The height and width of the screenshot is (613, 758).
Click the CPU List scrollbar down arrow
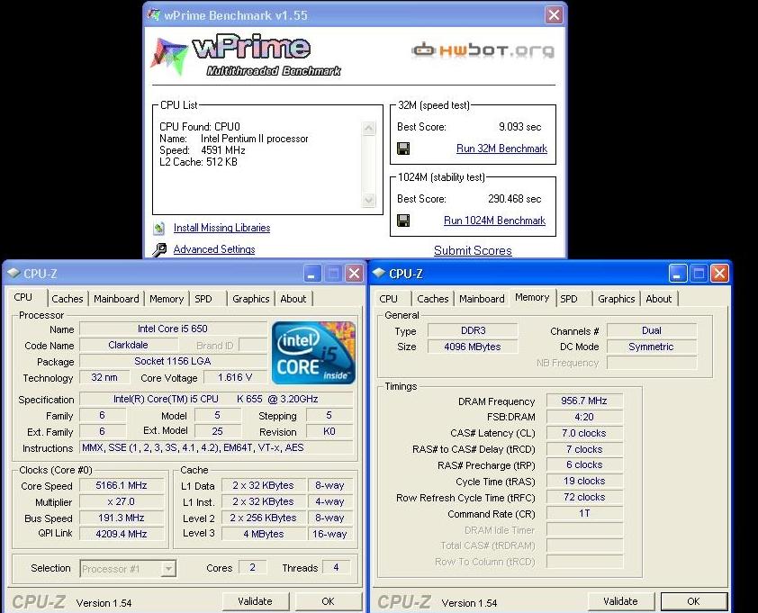(368, 200)
